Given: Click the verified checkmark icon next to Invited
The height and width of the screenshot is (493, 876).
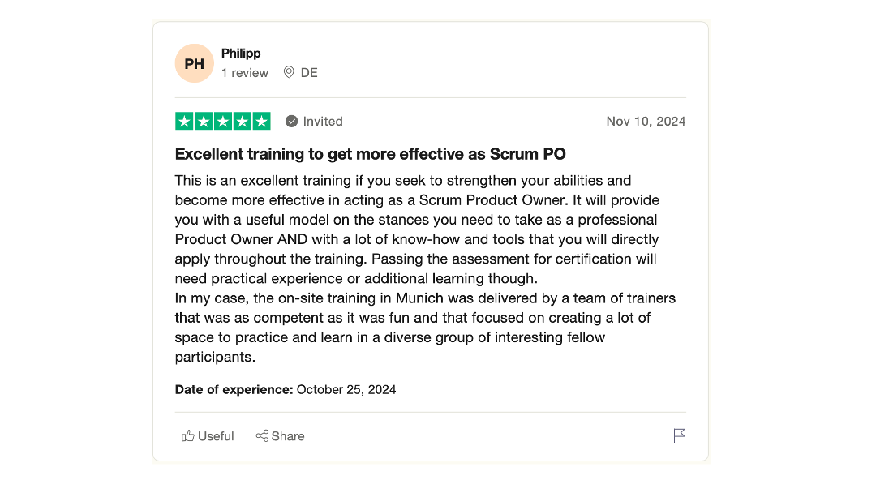Looking at the screenshot, I should pyautogui.click(x=292, y=121).
